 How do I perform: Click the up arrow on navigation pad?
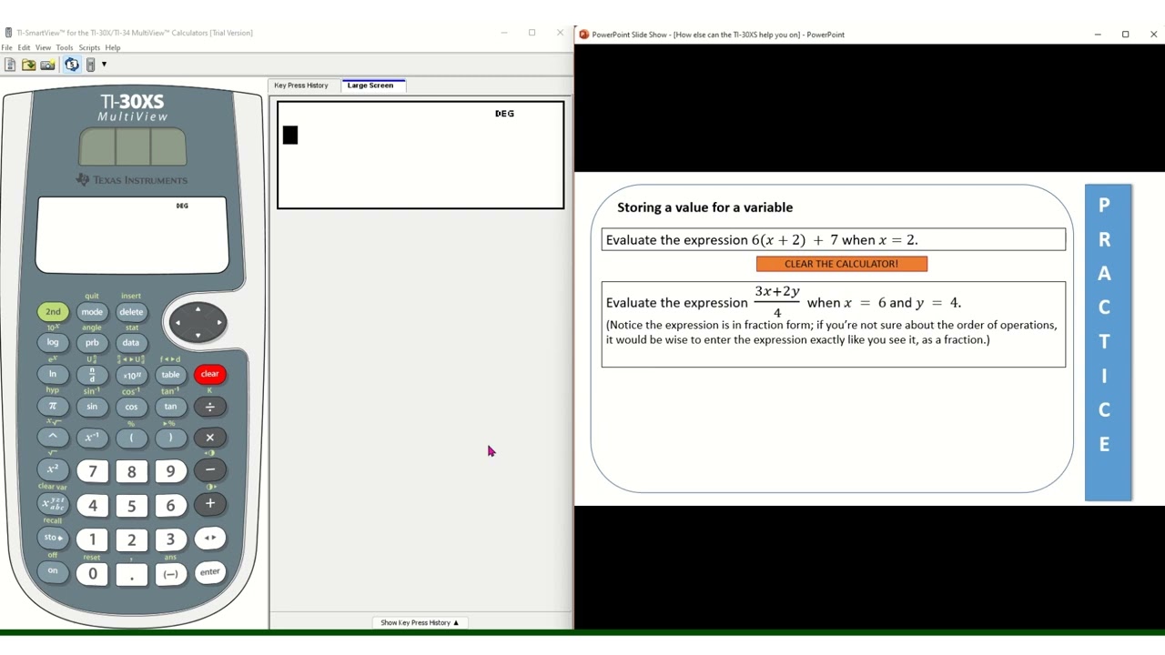coord(198,309)
